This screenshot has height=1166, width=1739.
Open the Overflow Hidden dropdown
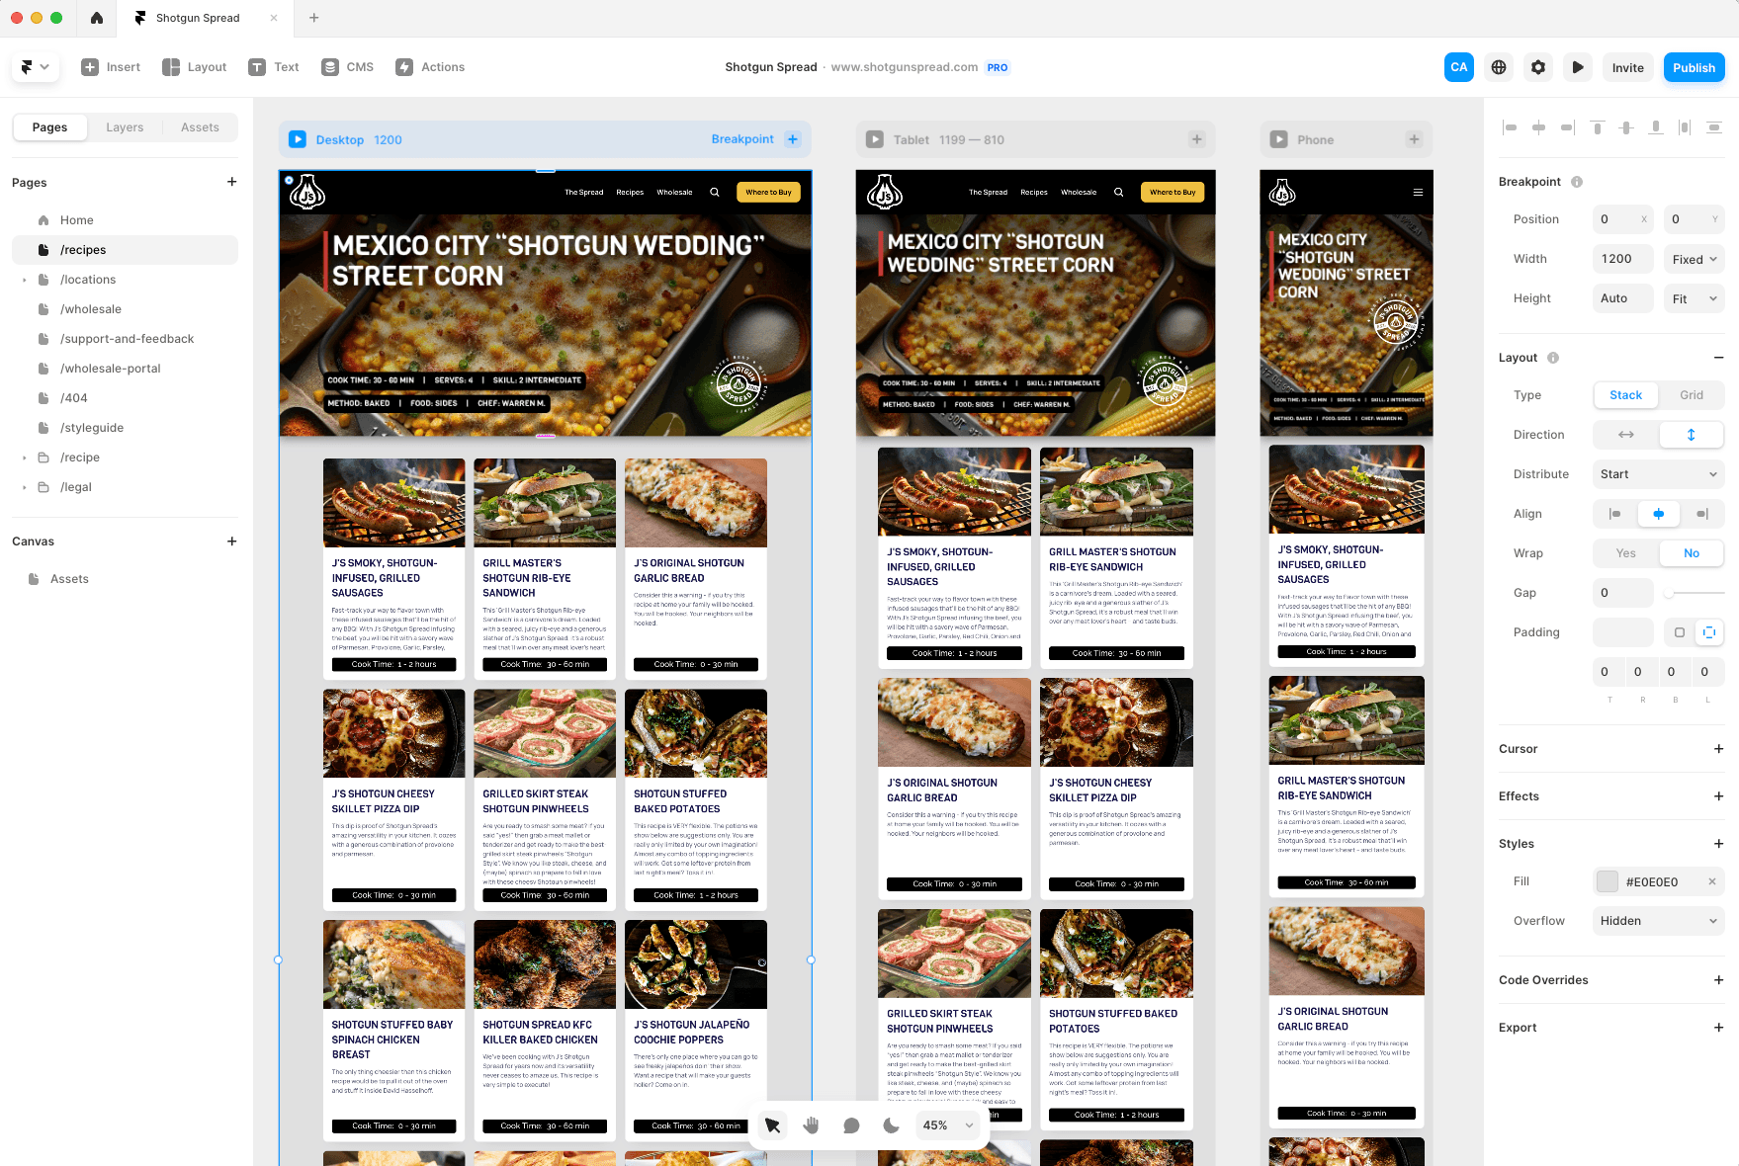(x=1658, y=921)
